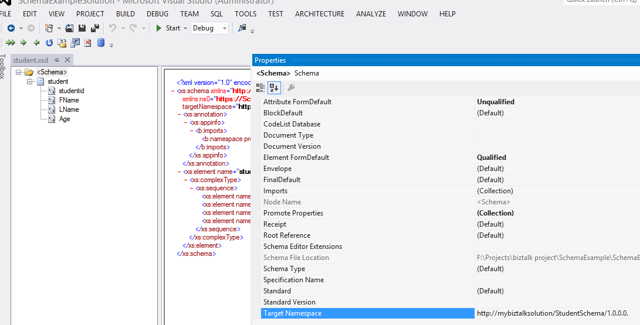Open the FILE menu
640x325 pixels.
(x=6, y=14)
